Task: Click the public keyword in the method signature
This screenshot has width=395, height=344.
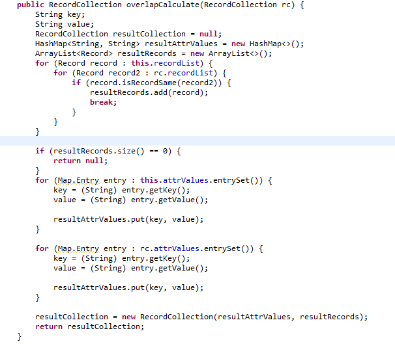Action: pos(31,5)
